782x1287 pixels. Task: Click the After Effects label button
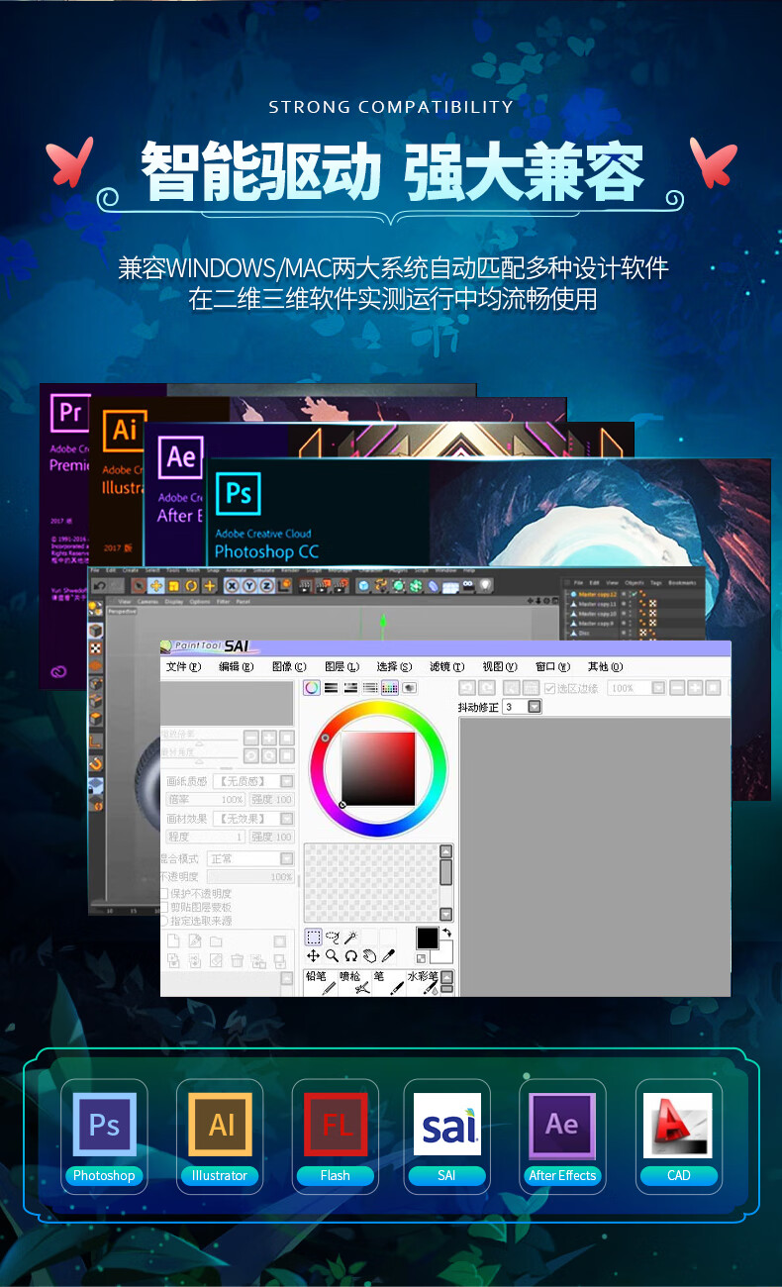pos(562,1176)
